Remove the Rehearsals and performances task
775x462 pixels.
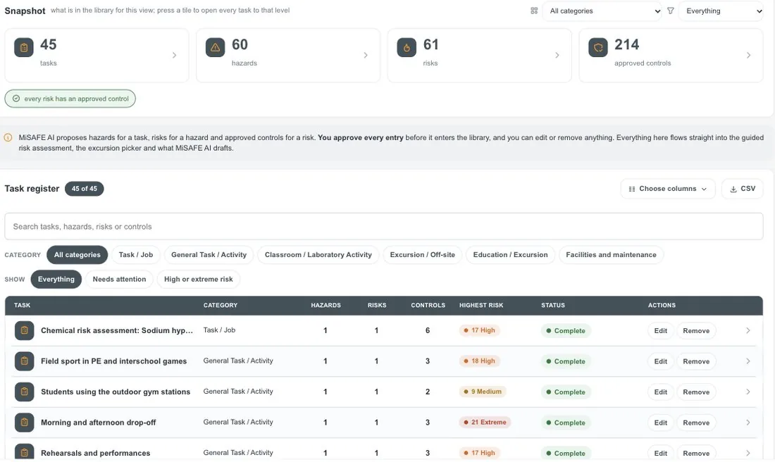(696, 453)
